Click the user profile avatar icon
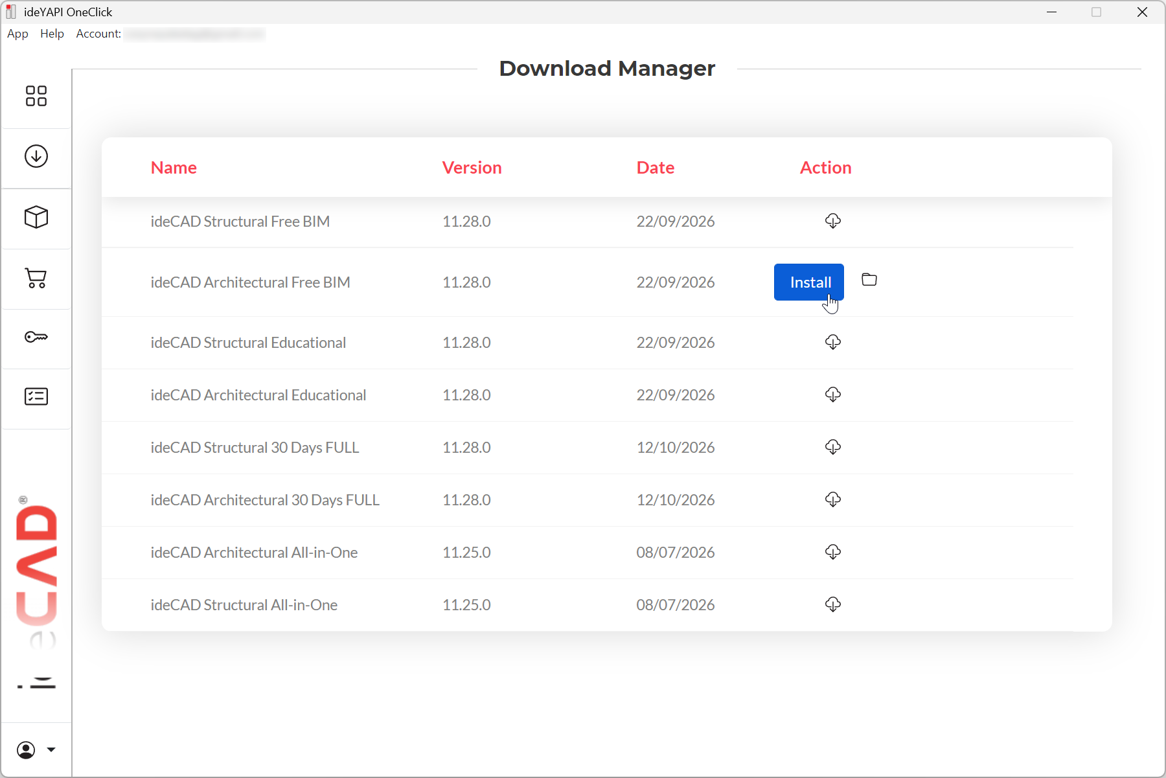Viewport: 1166px width, 778px height. coord(26,750)
